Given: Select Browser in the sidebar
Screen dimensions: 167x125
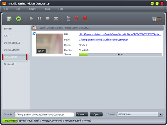Looking at the screenshot, I should (x=16, y=29).
